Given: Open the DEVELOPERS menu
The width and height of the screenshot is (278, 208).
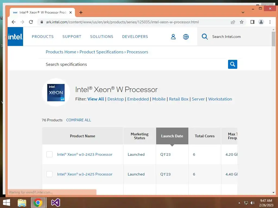Looking at the screenshot, I should point(135,37).
